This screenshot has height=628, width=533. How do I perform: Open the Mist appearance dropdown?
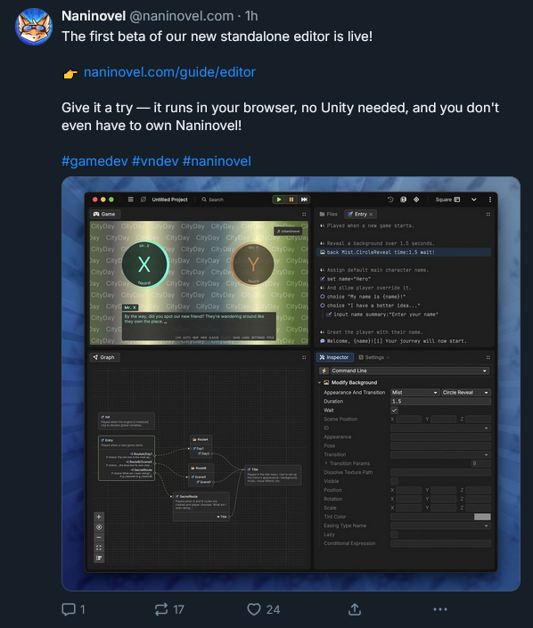[414, 393]
